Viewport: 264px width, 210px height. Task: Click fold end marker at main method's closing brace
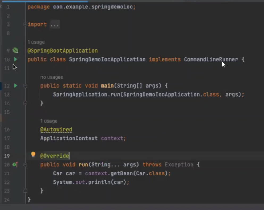pyautogui.click(x=25, y=103)
